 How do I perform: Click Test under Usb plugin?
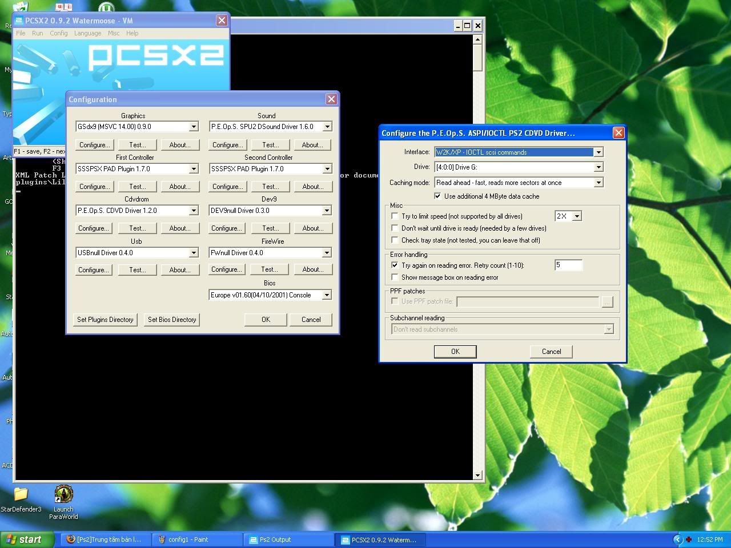pos(137,270)
